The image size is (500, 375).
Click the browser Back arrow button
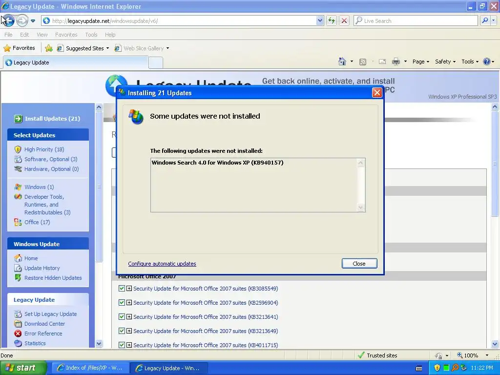click(8, 21)
